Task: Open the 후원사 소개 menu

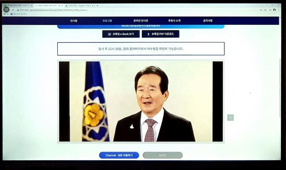Action: pos(174,21)
